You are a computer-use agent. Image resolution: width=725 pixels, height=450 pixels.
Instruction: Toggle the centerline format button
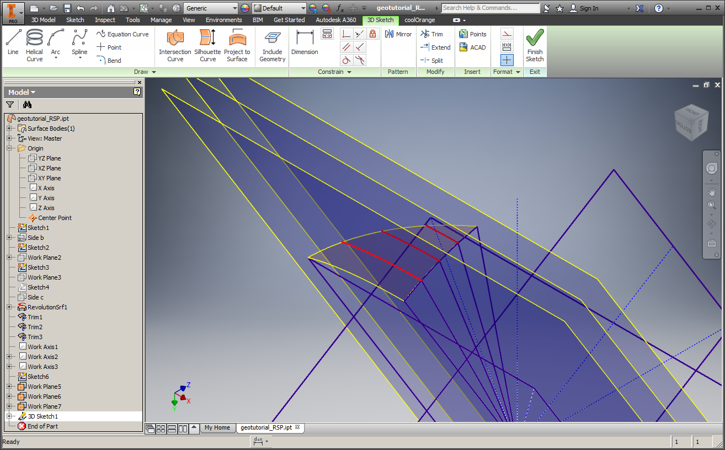pos(507,60)
